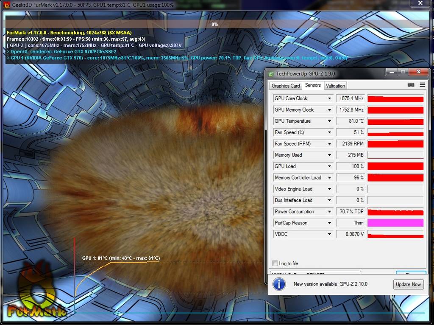Click the GPU 1 temperature graph label
Viewport: 434px width, 325px height.
point(121,258)
